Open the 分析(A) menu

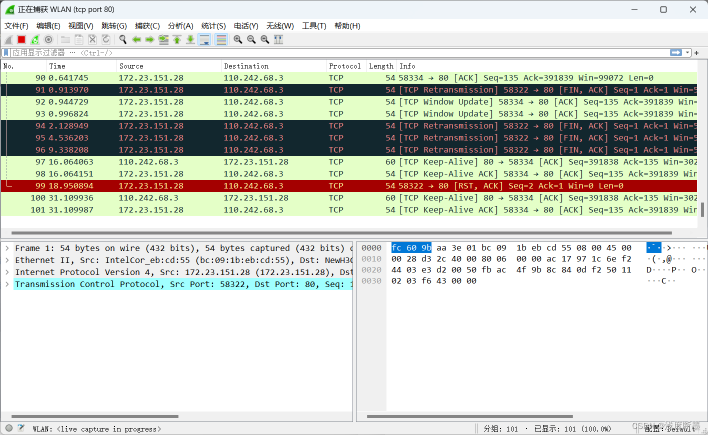[x=180, y=26]
